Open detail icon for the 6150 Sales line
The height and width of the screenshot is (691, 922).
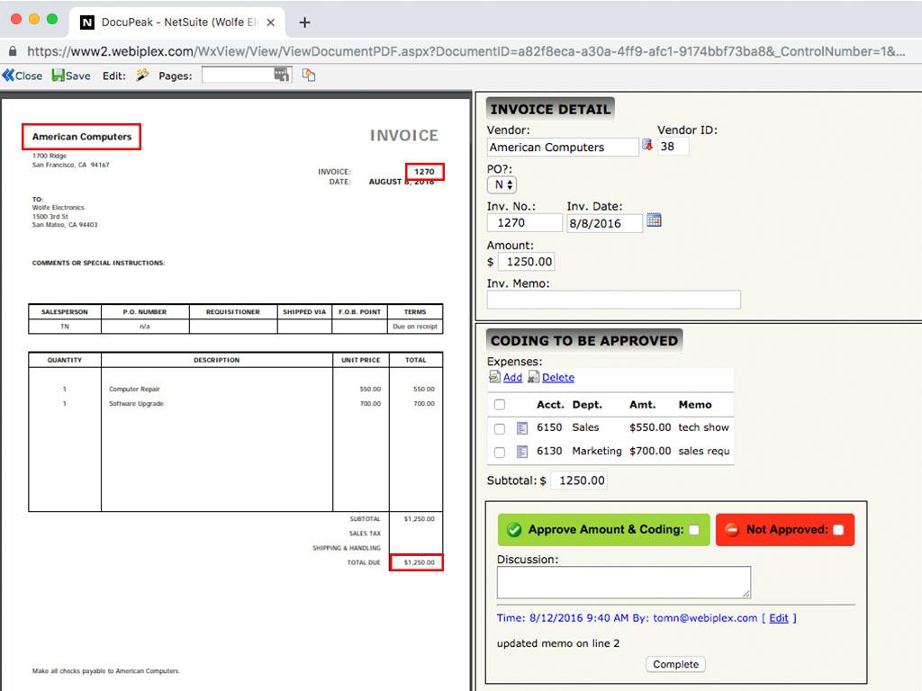(x=523, y=428)
